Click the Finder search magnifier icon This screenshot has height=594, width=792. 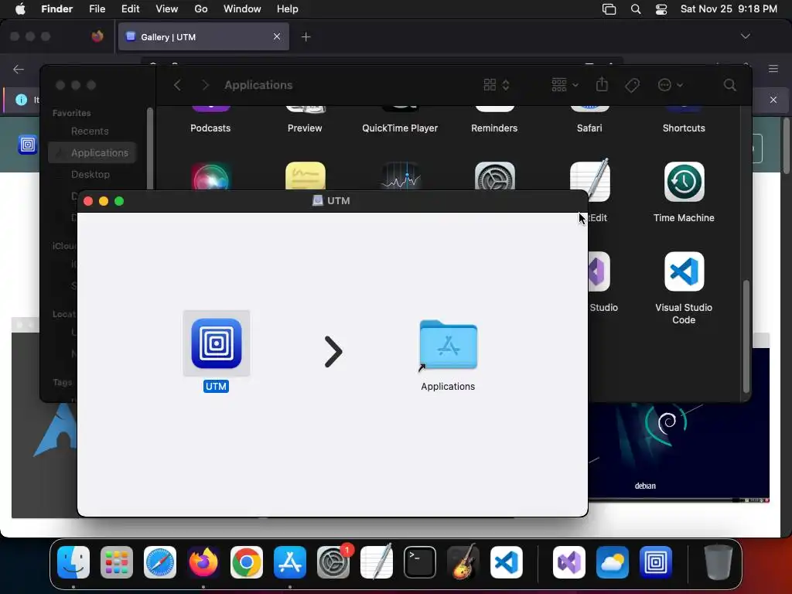click(730, 85)
